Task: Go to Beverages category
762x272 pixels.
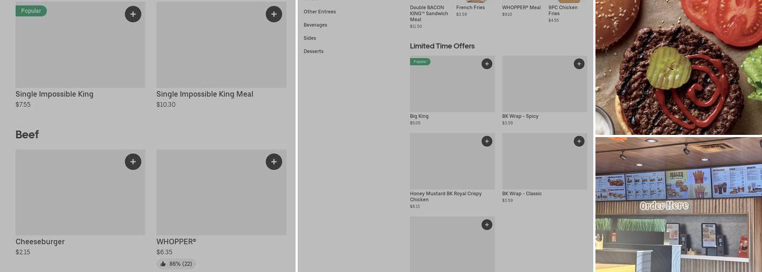Action: tap(315, 25)
